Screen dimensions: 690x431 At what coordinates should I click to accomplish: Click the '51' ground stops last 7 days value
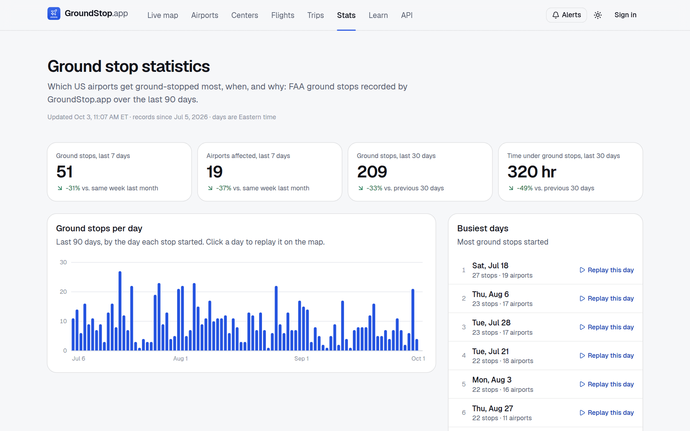64,172
